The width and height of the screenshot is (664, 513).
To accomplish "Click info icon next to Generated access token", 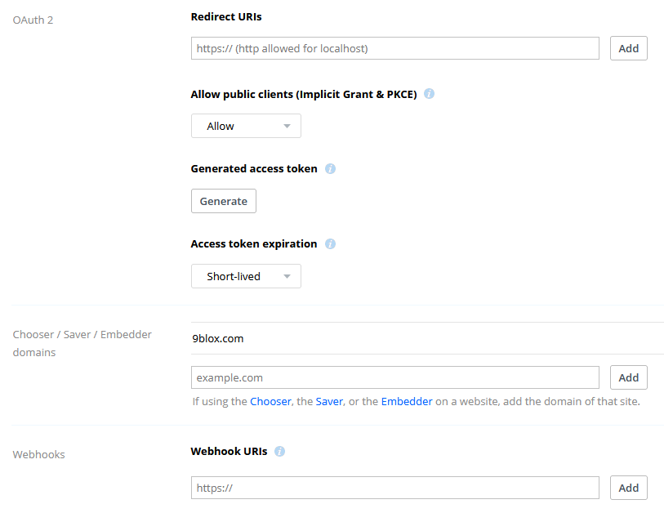I will pos(330,168).
